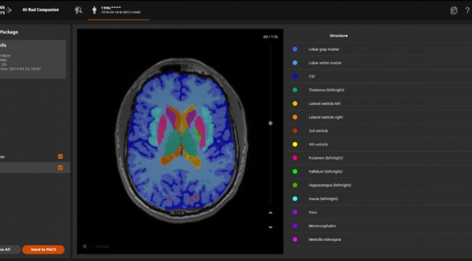This screenshot has width=472, height=261.
Task: Toggle the Contour switch under the brain image
Action: [88, 246]
